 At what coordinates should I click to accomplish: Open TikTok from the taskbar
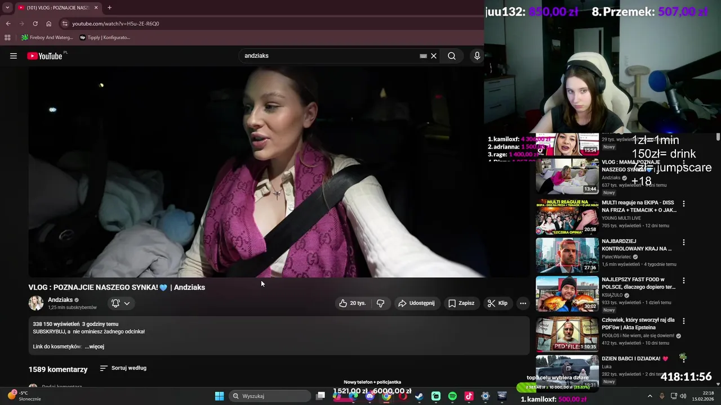pos(469,396)
